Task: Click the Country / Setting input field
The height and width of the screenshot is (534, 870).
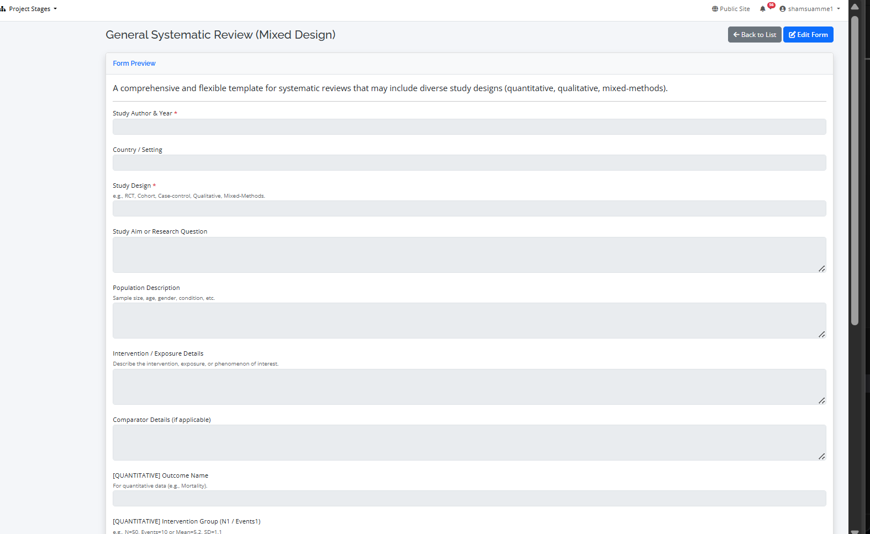Action: point(469,163)
